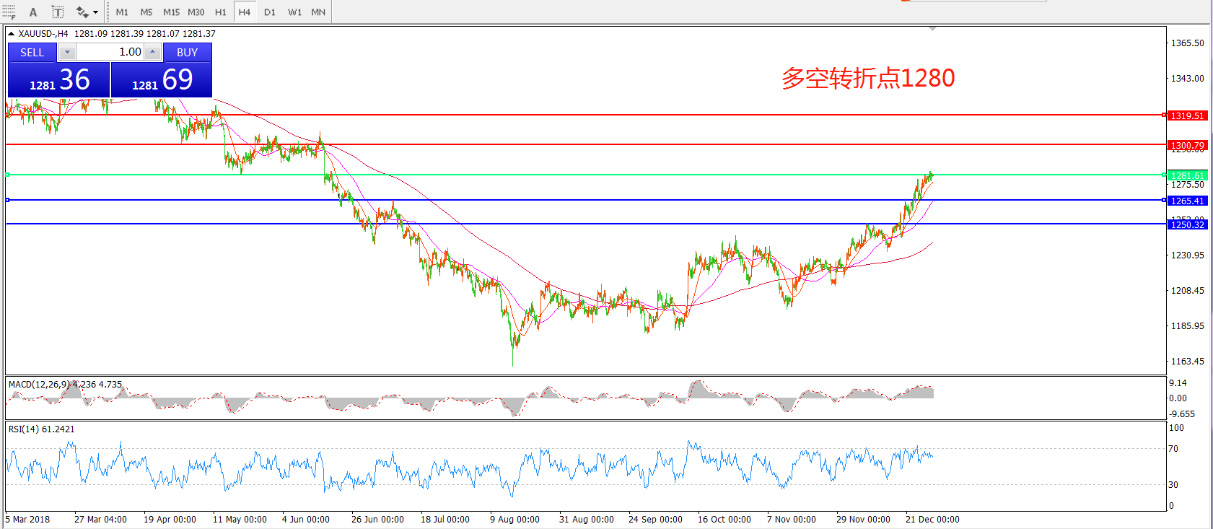1213x529 pixels.
Task: Click the BUY button
Action: click(187, 53)
